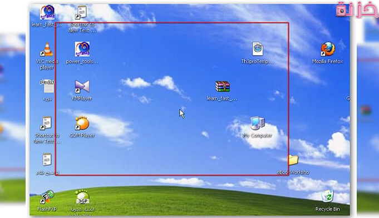379x218 pixels.
Task: Click the playlist text file icon
Action: (47, 86)
